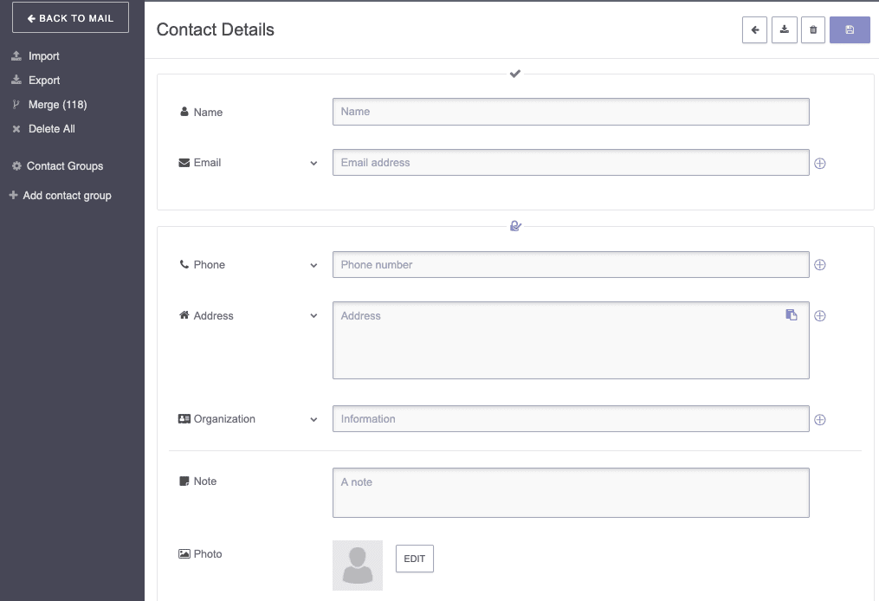The height and width of the screenshot is (601, 879).
Task: Click the picture icon beside Photo
Action: point(184,554)
